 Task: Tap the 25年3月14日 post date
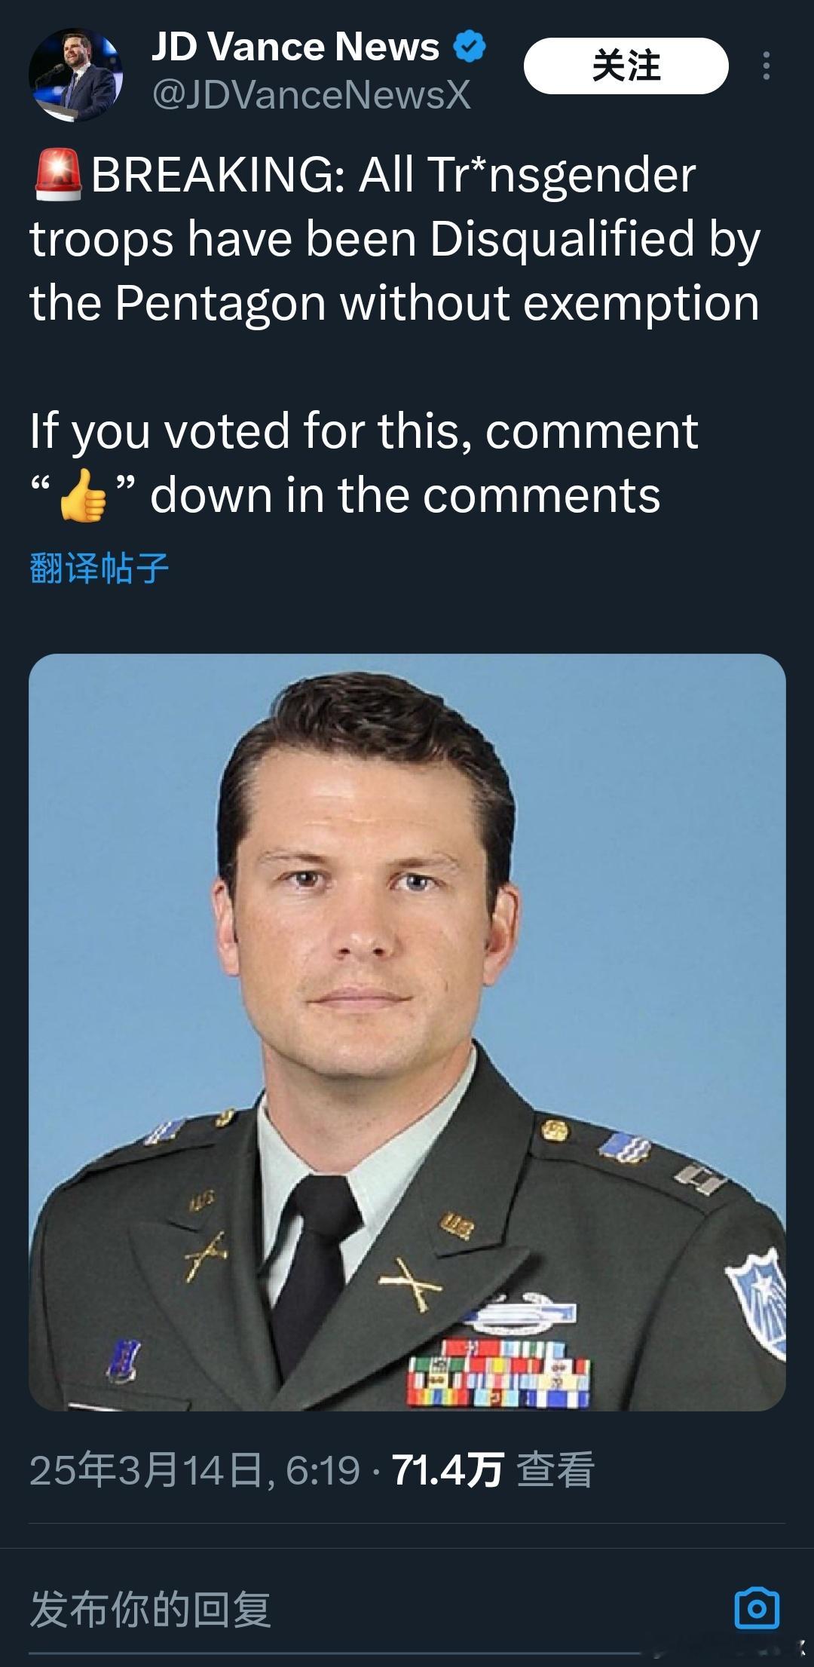coord(145,1469)
